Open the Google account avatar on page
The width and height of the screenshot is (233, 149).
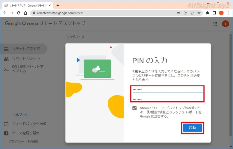pos(225,24)
